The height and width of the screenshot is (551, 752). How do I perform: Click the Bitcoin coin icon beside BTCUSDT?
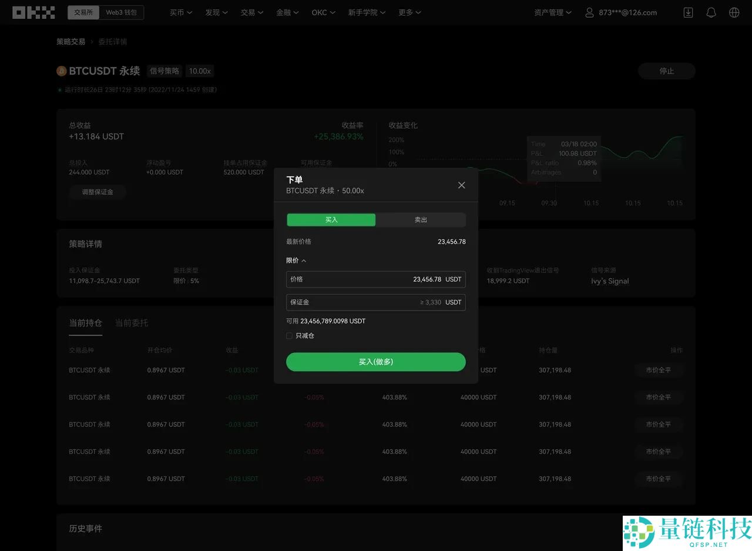coord(61,71)
